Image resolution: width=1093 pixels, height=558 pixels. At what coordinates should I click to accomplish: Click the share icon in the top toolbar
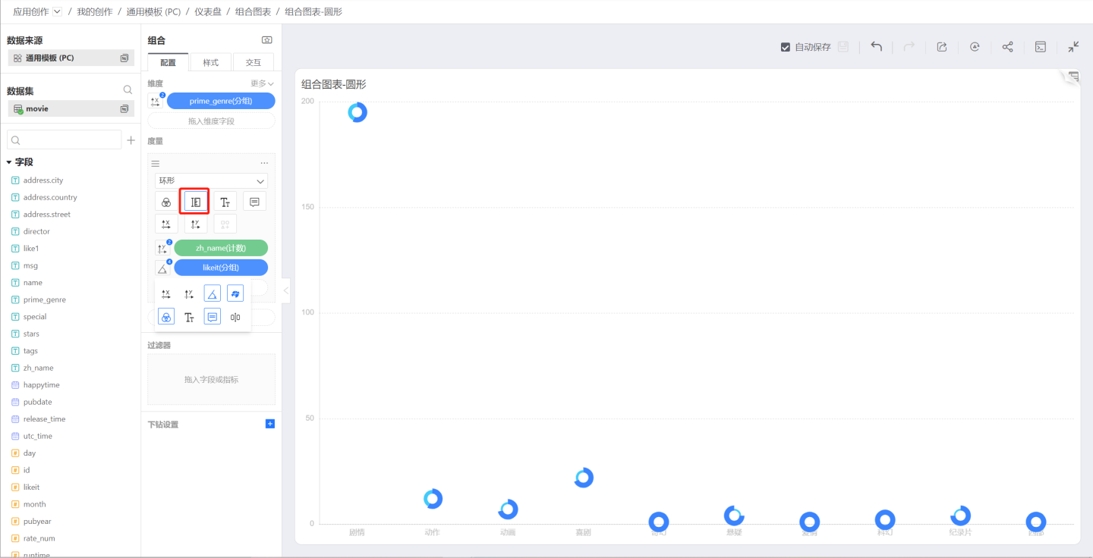pos(1007,47)
